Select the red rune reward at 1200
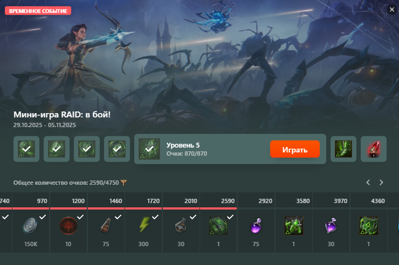 (68, 225)
